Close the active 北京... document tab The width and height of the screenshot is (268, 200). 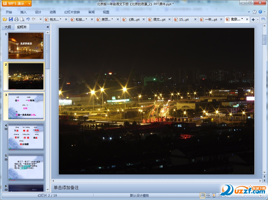click(247, 20)
